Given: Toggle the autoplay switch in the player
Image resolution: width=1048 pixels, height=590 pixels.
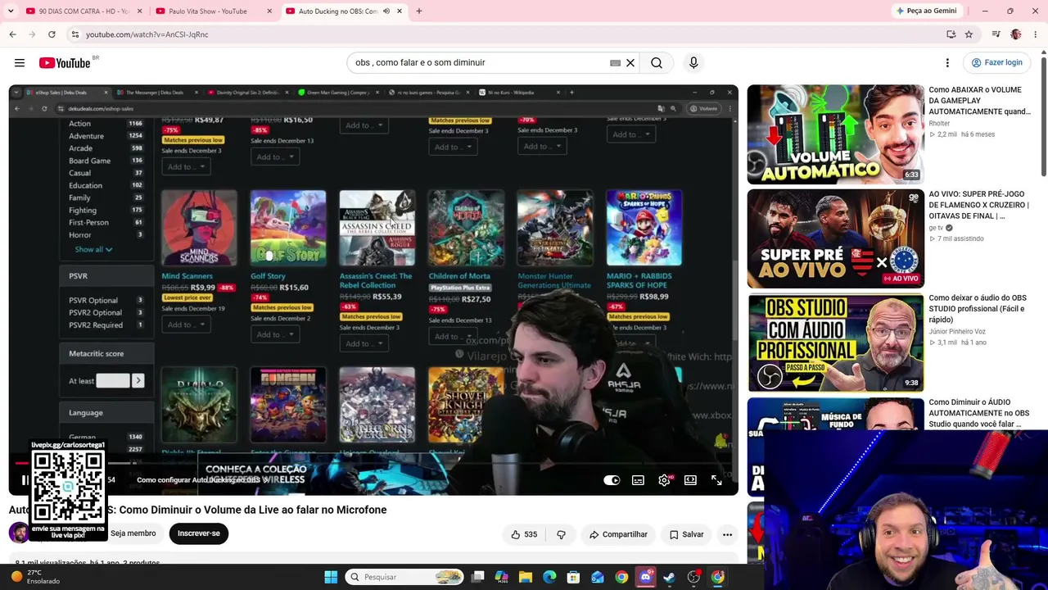Looking at the screenshot, I should point(612,480).
